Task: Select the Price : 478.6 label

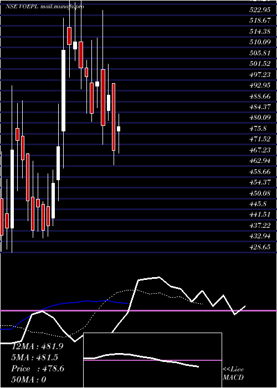Action: click(x=38, y=369)
